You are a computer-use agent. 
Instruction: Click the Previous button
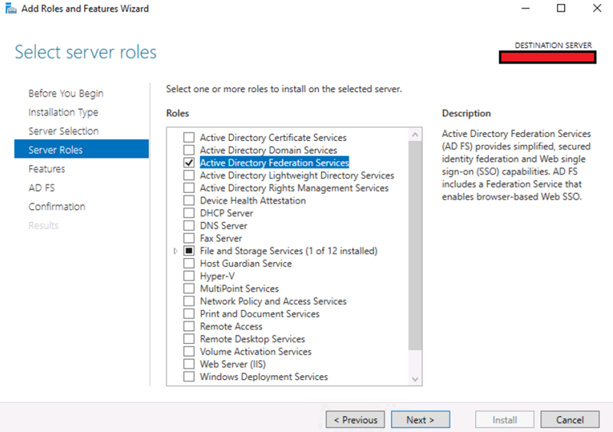coord(356,420)
